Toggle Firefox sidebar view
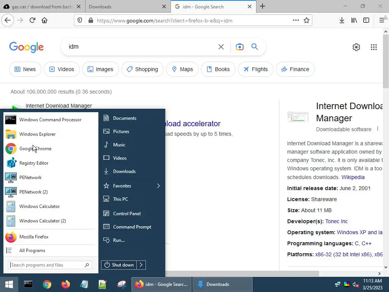Image resolution: width=389 pixels, height=292 pixels. pyautogui.click(x=366, y=21)
